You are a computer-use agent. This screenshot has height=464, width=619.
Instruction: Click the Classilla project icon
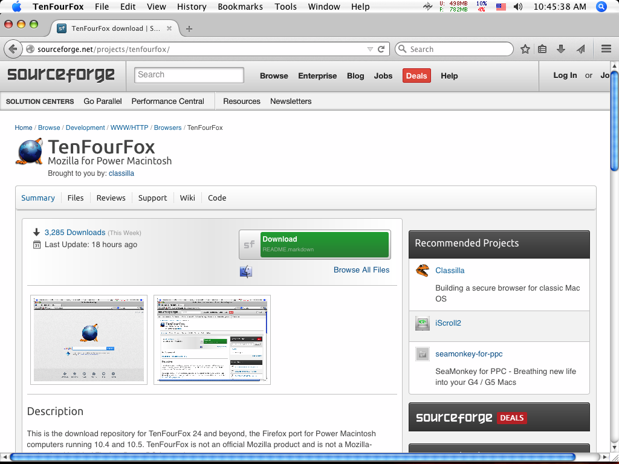(422, 271)
